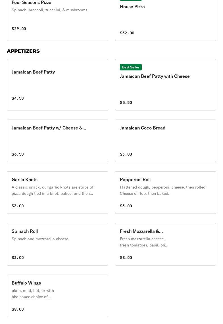
Task: Click the Appetizers section heading
Action: [23, 51]
